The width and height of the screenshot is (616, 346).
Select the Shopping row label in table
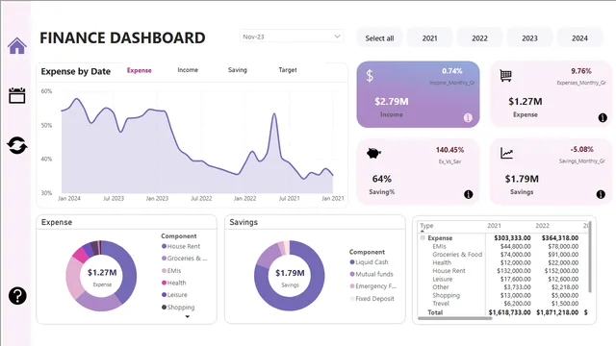point(446,295)
